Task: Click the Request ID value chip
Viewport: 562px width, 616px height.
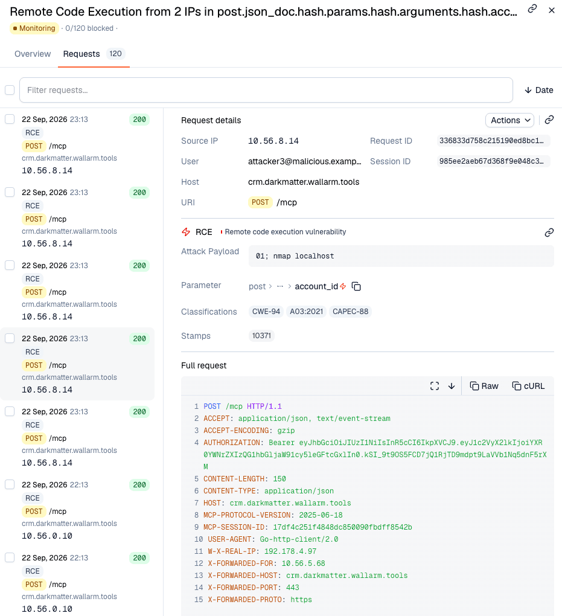Action: [493, 141]
